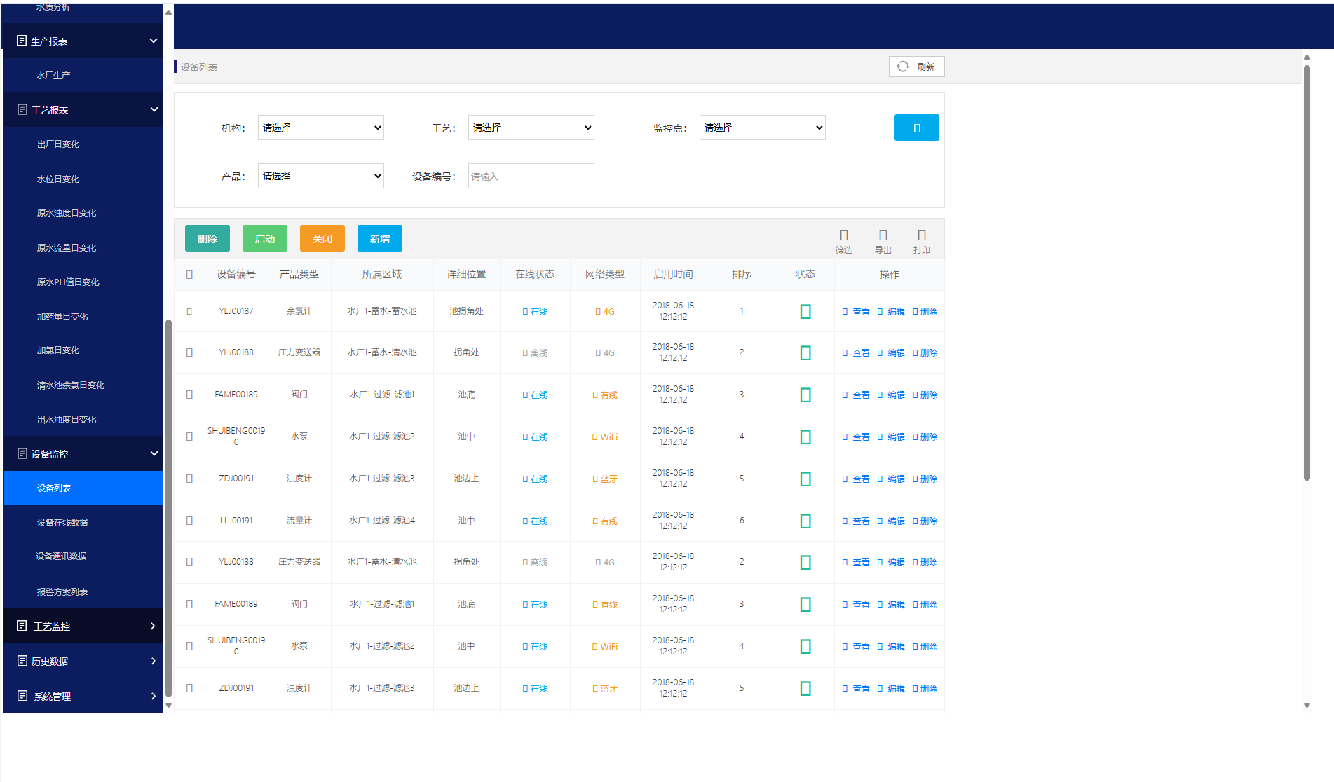
Task: Click 4G network type in YLJ00187 row
Action: point(605,312)
